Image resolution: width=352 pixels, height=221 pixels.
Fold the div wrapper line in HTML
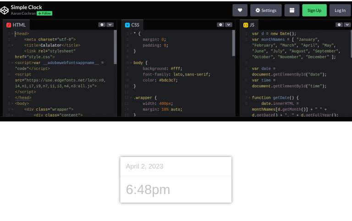pos(12,110)
